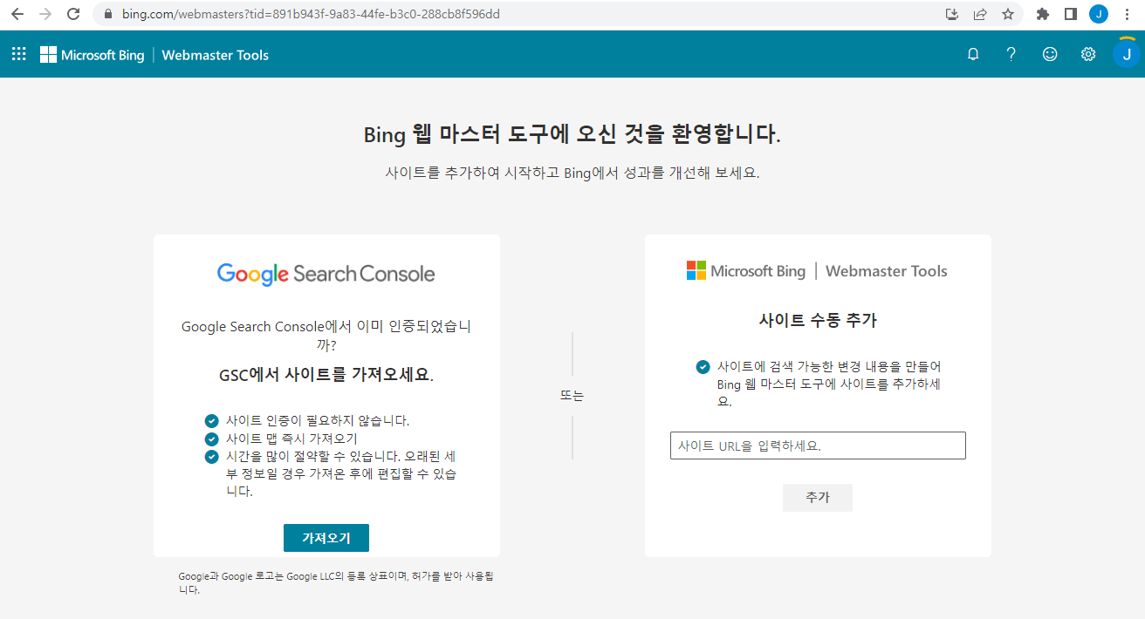This screenshot has height=619, width=1145.
Task: Open the notifications bell in Webmaster Tools
Action: pos(973,54)
